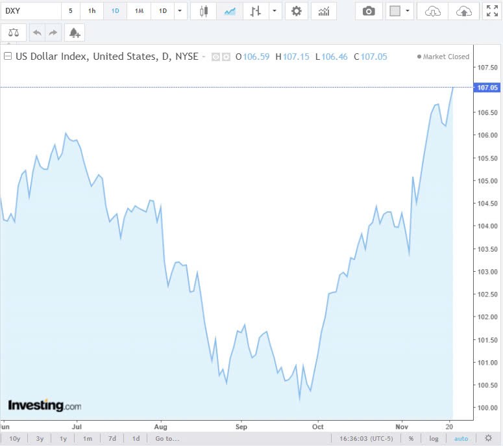Toggle auto scale mode
Viewport: 503px width, 446px height.
point(461,439)
